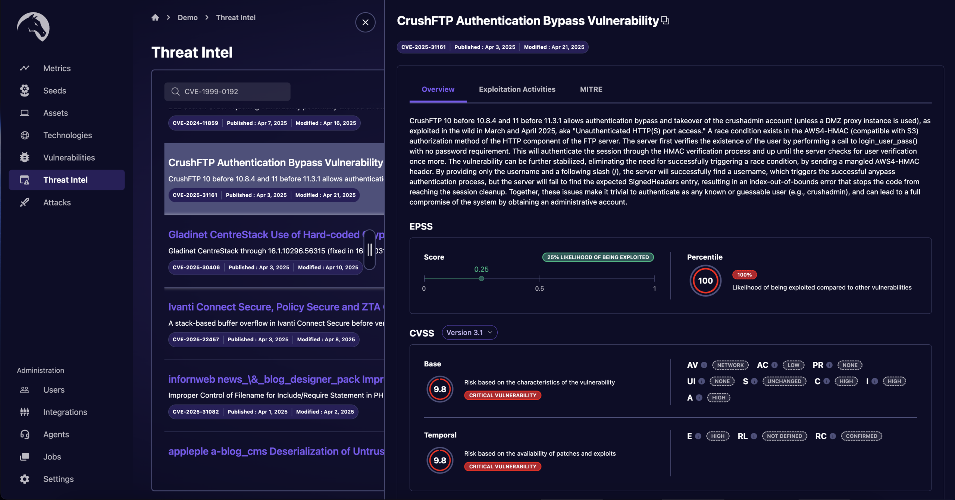This screenshot has height=500, width=955.
Task: Switch to the MITRE tab
Action: pyautogui.click(x=591, y=89)
